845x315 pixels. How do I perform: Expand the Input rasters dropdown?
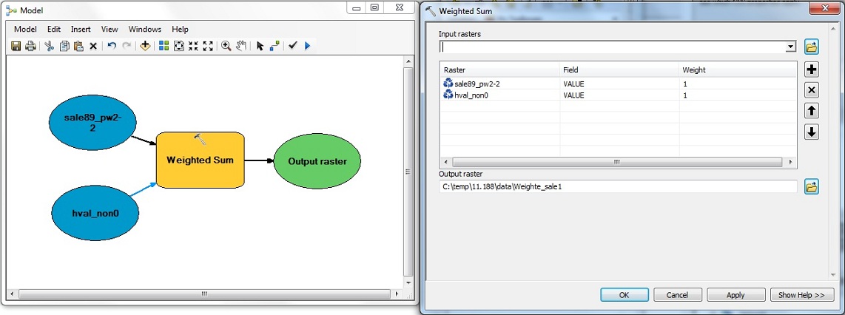(791, 47)
